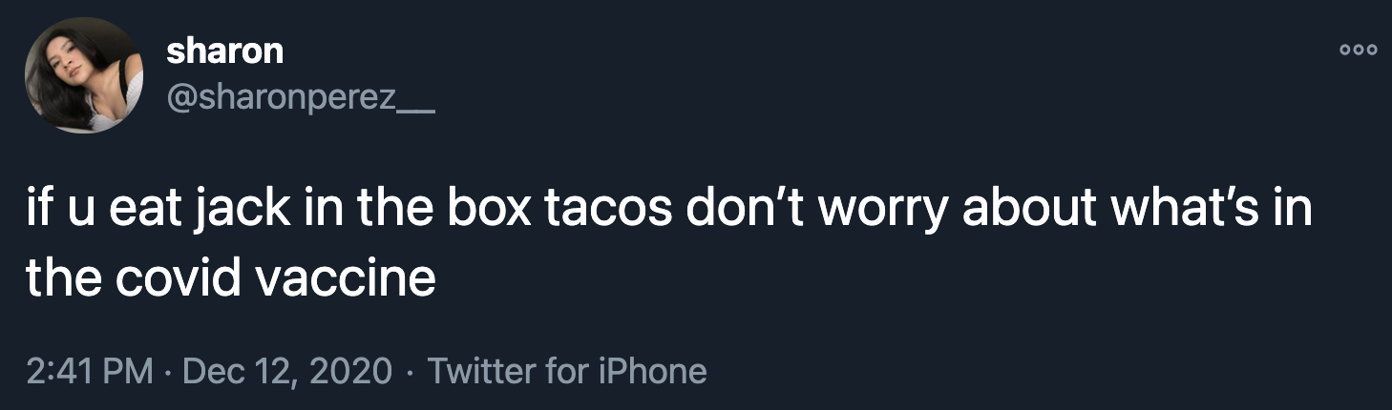The height and width of the screenshot is (410, 1392).
Task: Click the word "iPhone" in the source label
Action: (x=653, y=370)
